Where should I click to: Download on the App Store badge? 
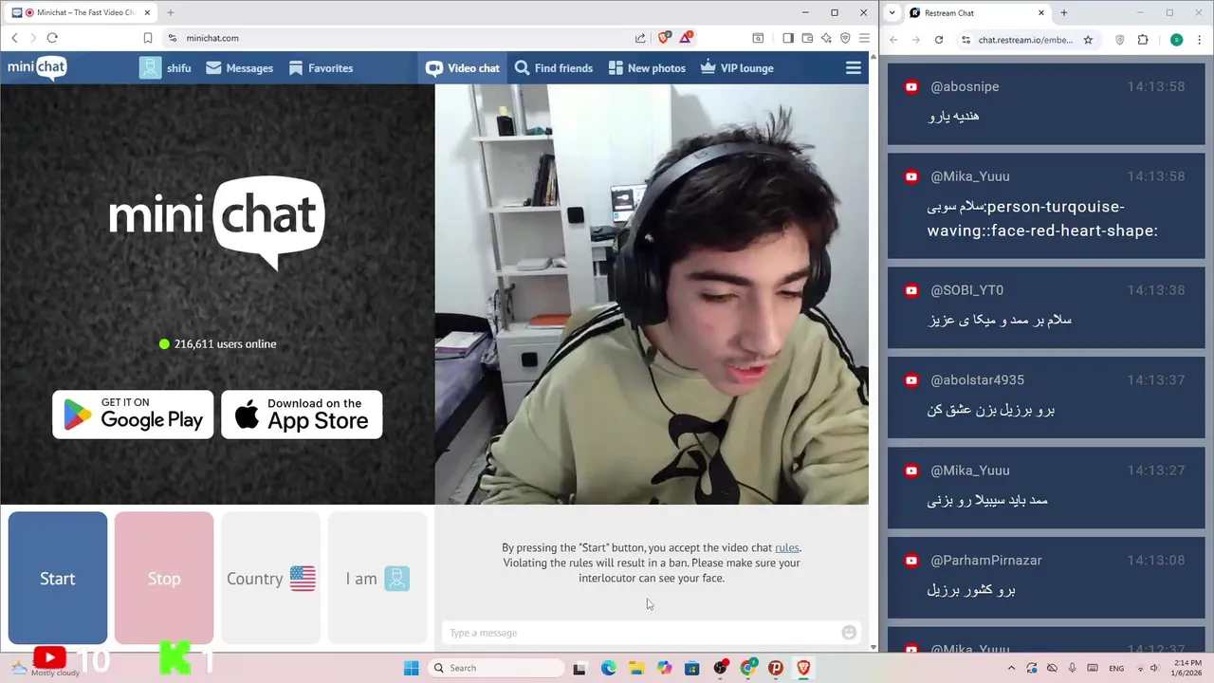[x=302, y=415]
